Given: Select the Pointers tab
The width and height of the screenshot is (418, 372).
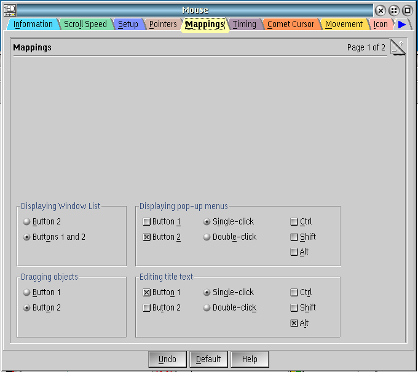Looking at the screenshot, I should click(163, 24).
